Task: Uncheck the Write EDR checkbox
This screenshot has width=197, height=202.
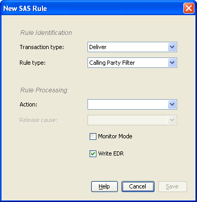Action: click(x=93, y=153)
